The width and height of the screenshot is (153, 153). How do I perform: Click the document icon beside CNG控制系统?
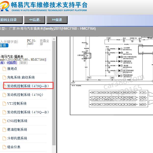4,121
